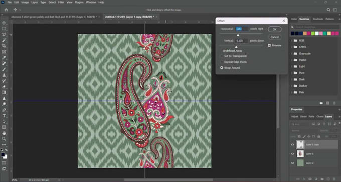The image size is (341, 182).
Task: Select the Eyedropper tool
Action: [x=4, y=57]
